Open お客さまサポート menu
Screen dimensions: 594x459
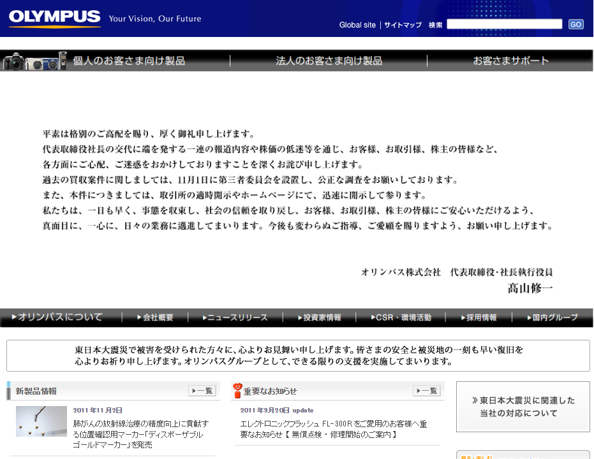click(x=510, y=61)
